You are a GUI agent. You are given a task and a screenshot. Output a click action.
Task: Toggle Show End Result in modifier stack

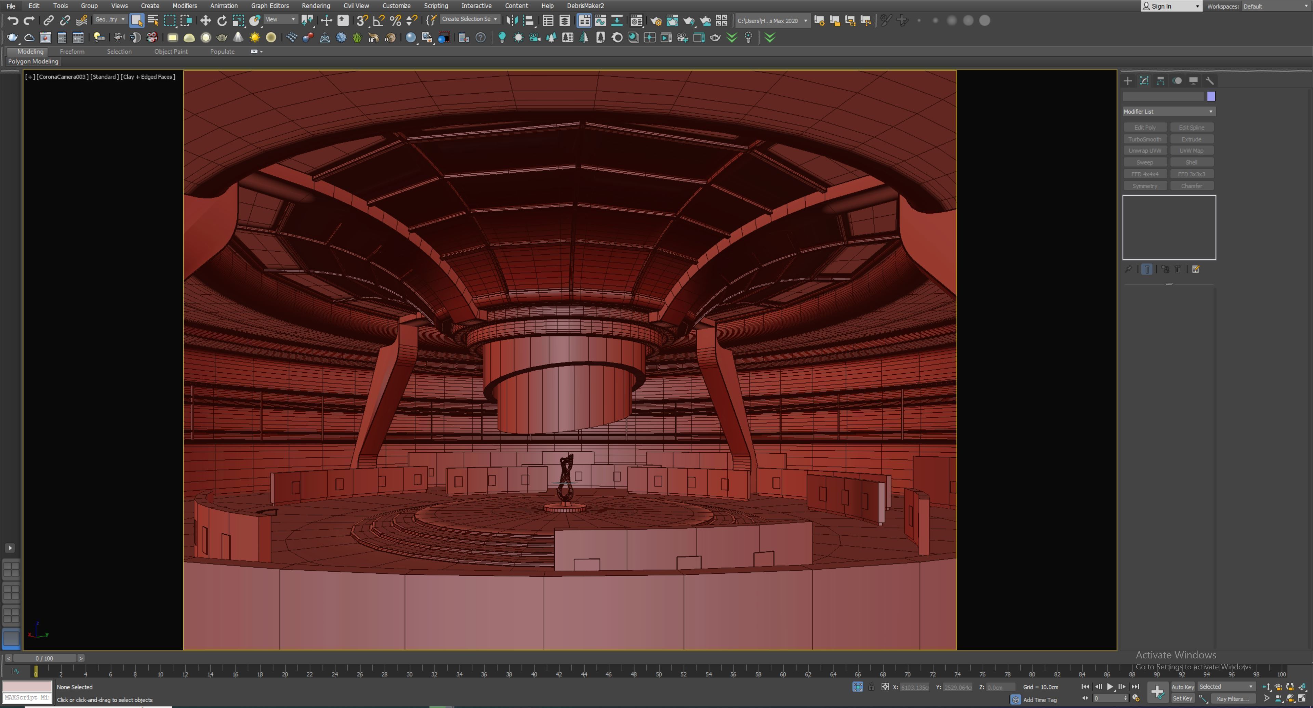click(x=1146, y=269)
